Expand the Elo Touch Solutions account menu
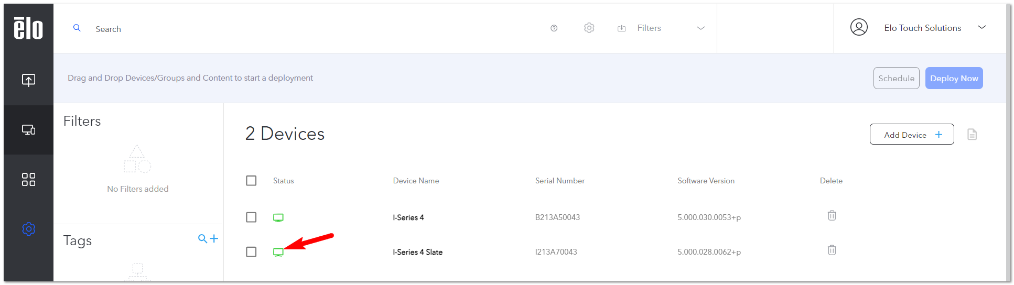 tap(982, 27)
